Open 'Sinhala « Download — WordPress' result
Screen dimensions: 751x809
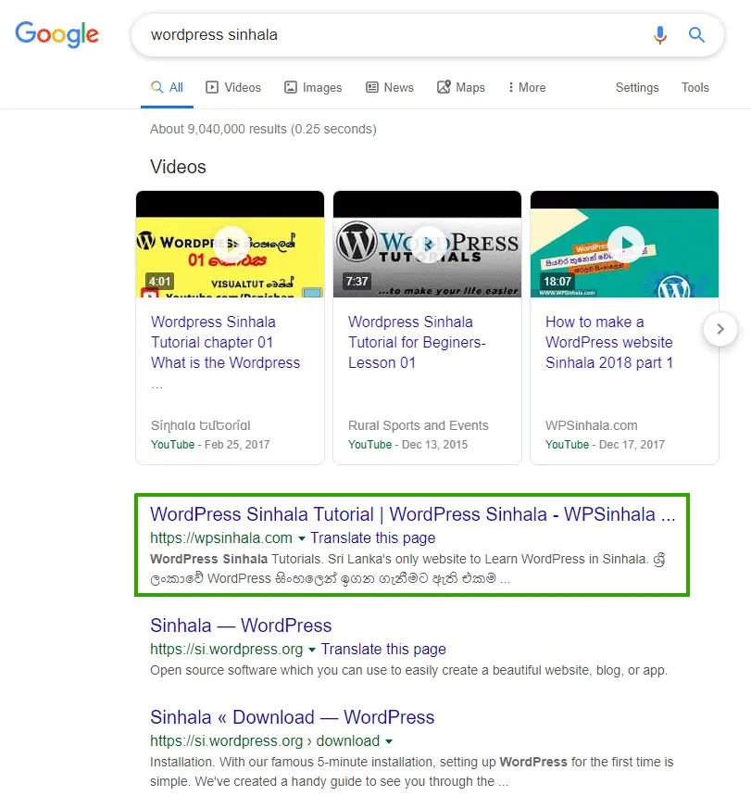(293, 717)
